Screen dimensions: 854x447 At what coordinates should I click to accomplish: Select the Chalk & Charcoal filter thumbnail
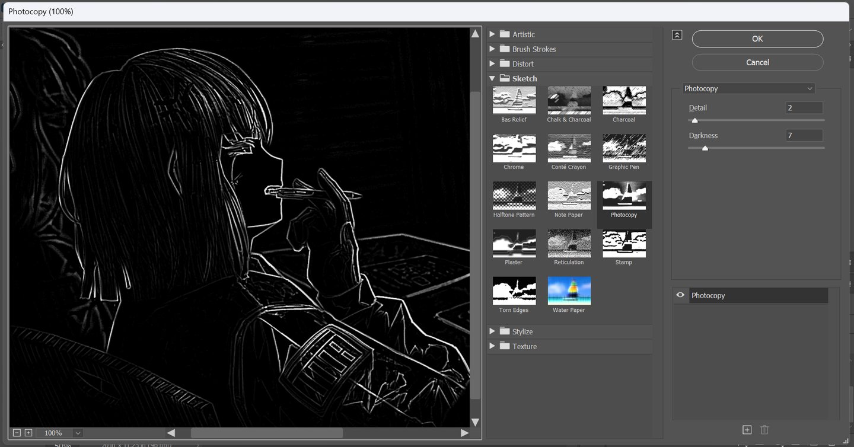(x=569, y=101)
